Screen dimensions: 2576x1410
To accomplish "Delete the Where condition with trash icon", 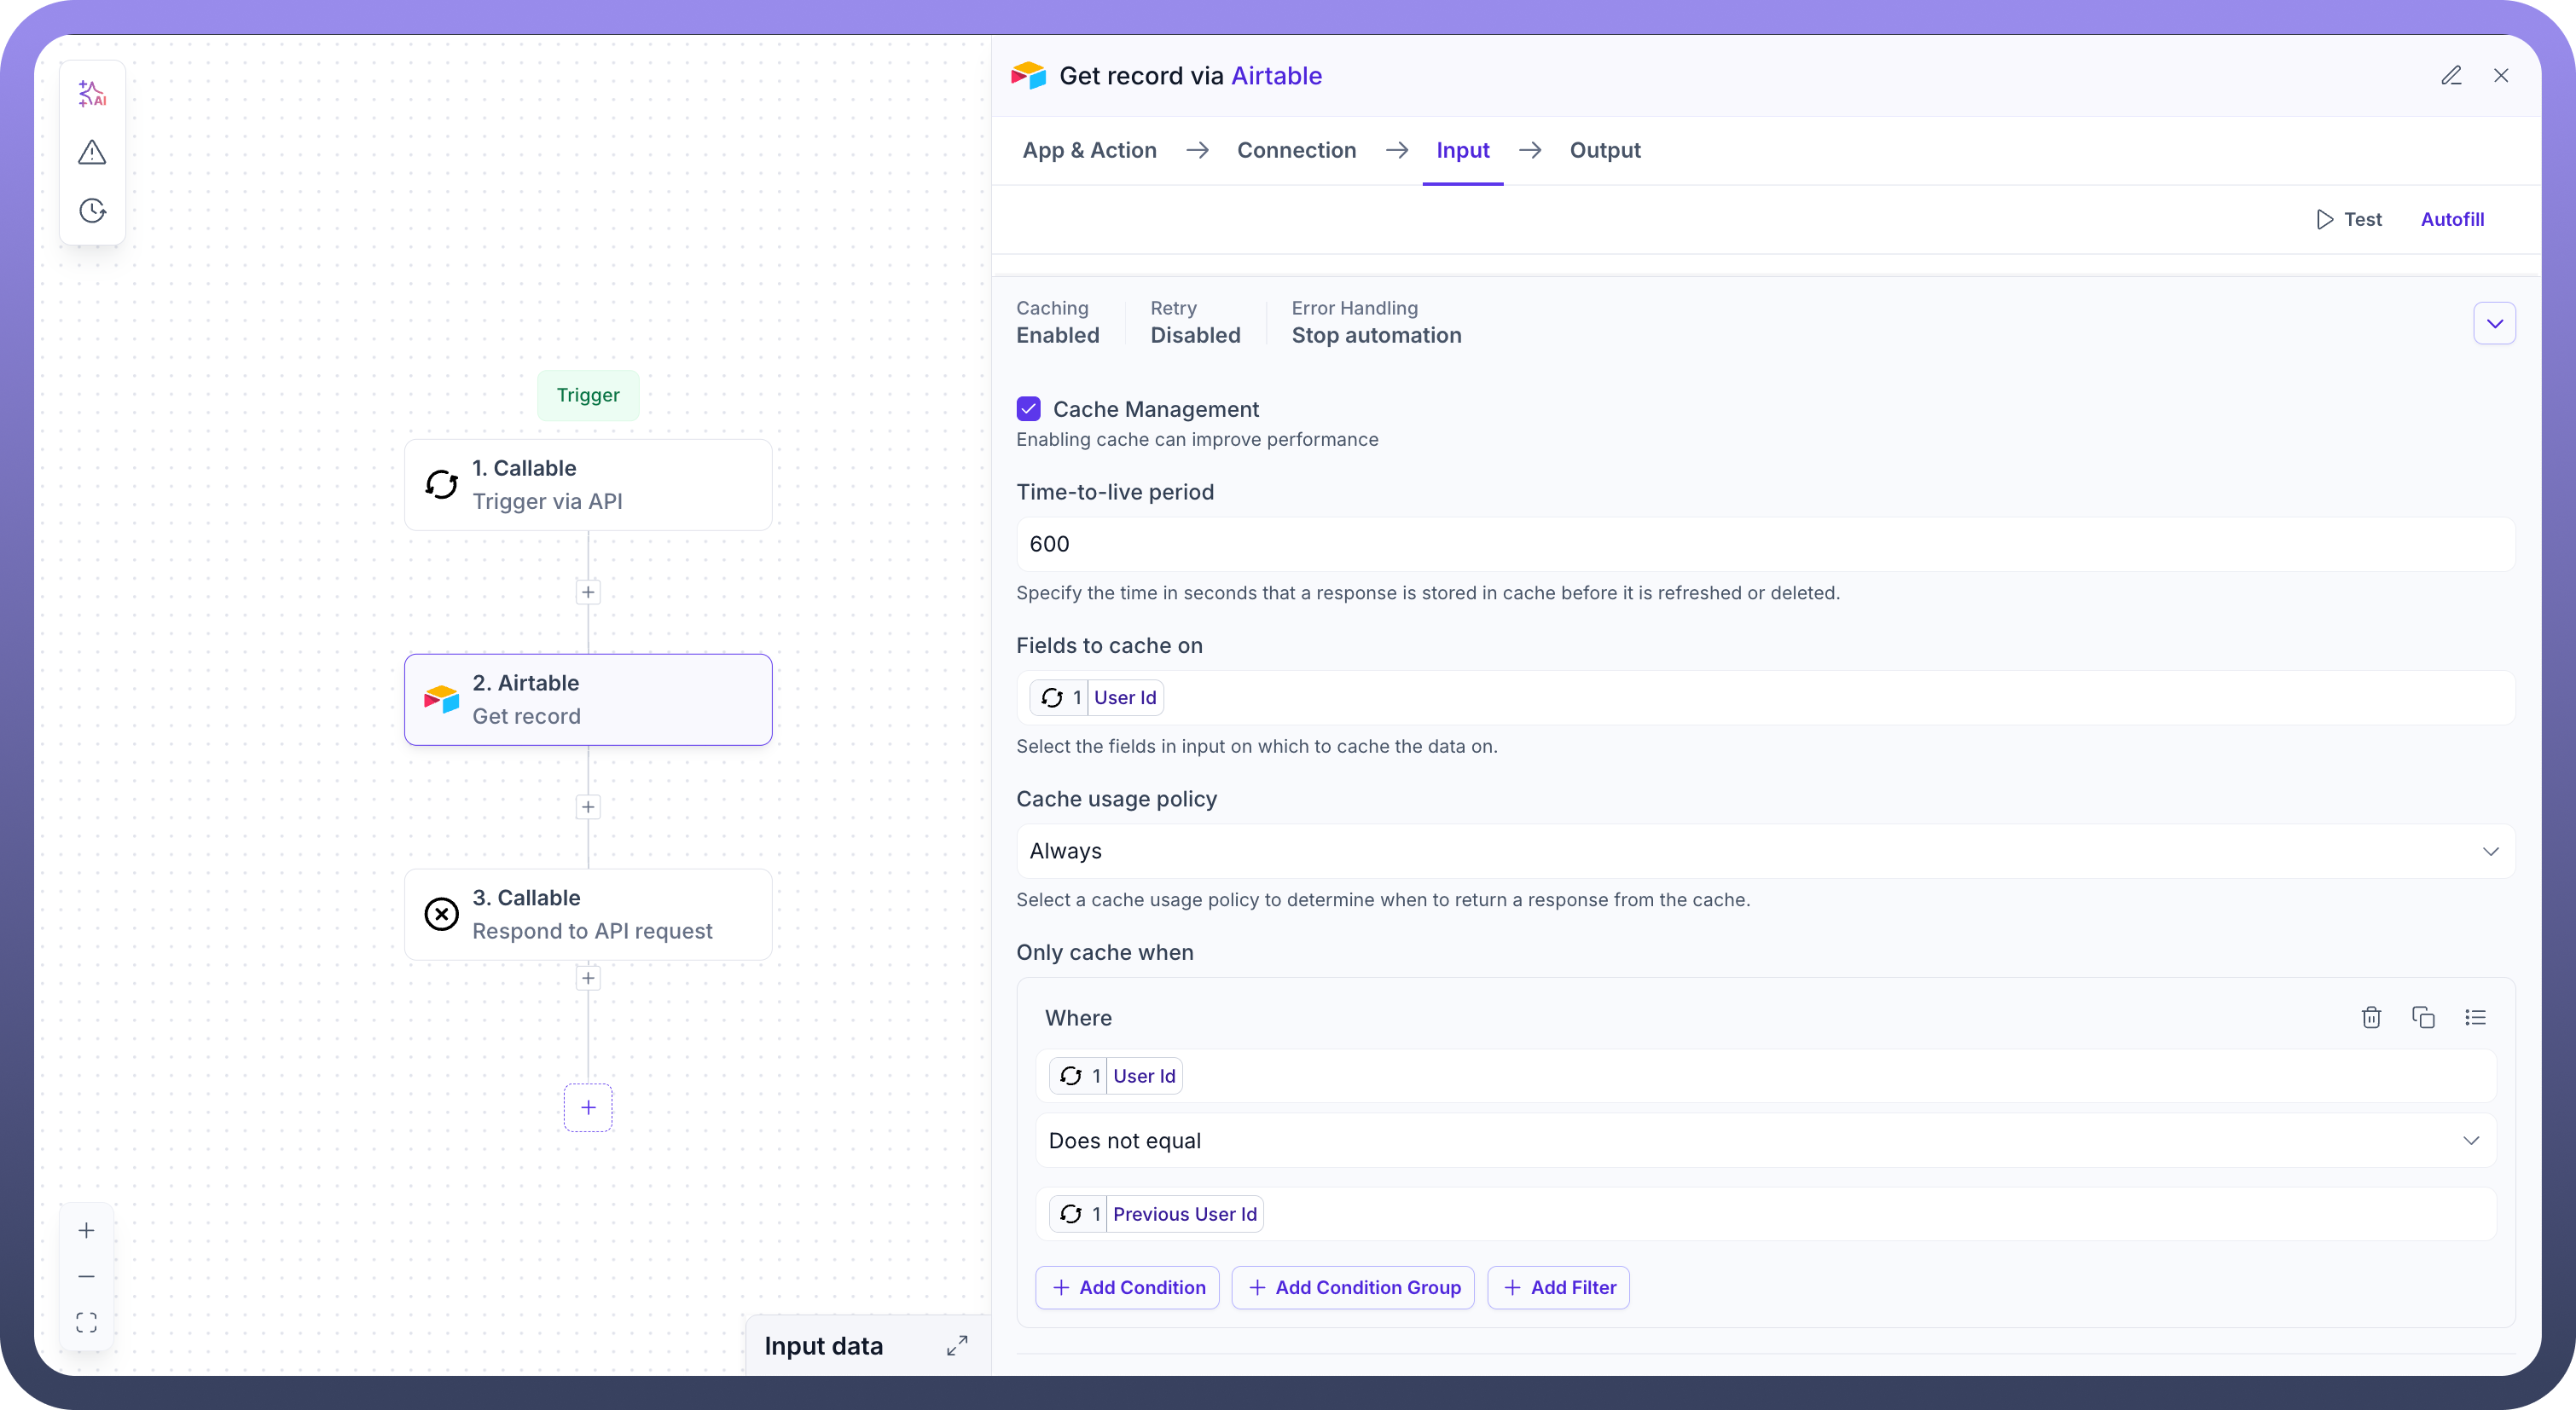I will tap(2371, 1017).
